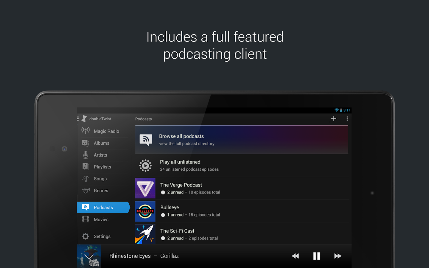Tap the plus icon to add podcast
This screenshot has height=268, width=429.
(x=333, y=119)
